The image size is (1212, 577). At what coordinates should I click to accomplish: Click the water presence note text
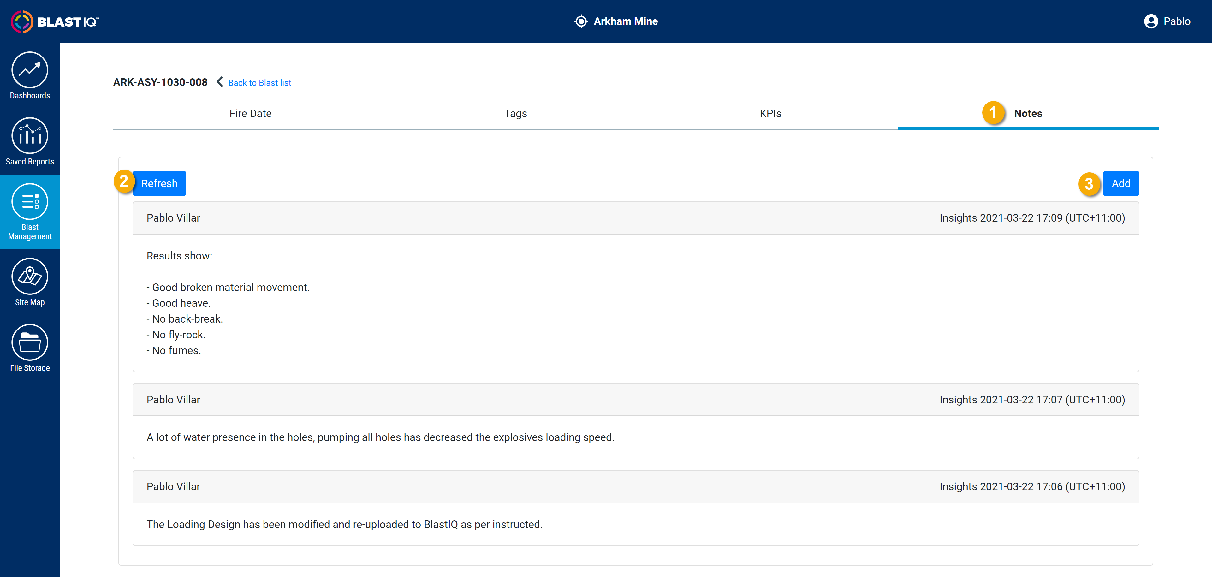380,437
